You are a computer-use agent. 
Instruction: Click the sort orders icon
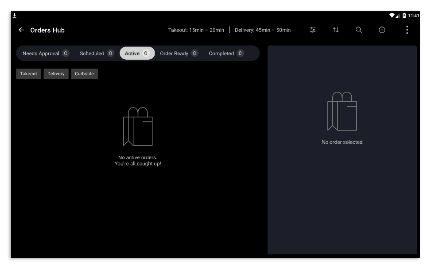click(x=336, y=30)
